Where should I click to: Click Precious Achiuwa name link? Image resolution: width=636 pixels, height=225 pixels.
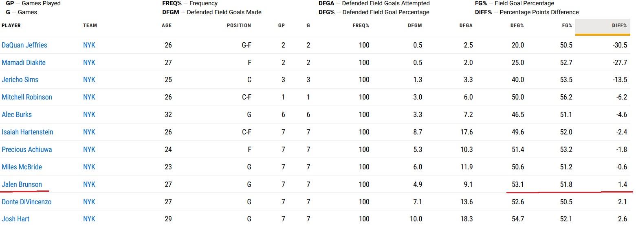point(27,149)
